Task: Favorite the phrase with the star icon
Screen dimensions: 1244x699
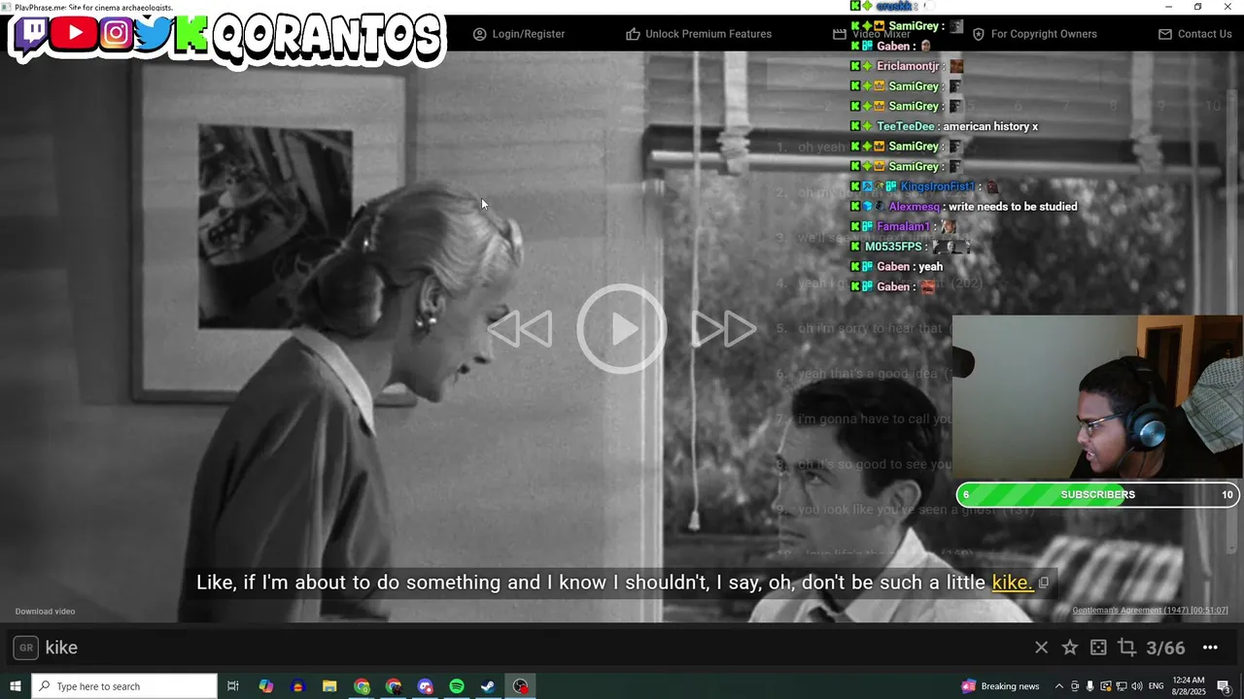Action: coord(1070,648)
